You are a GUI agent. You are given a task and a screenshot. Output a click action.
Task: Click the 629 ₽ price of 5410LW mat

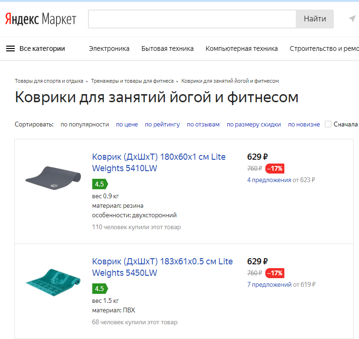pyautogui.click(x=257, y=157)
